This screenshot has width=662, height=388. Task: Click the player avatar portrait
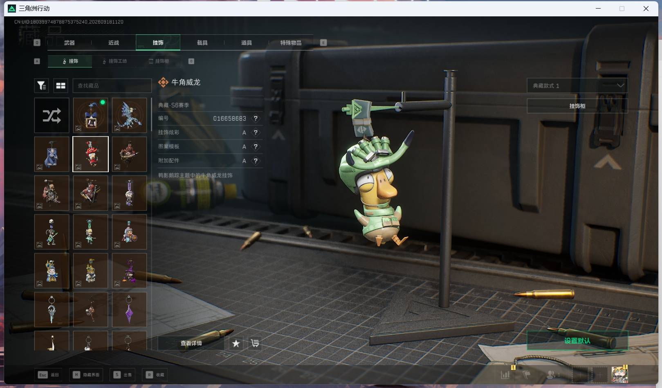619,374
